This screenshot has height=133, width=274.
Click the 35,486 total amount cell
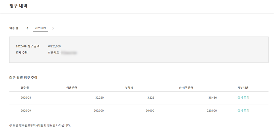tap(212, 97)
